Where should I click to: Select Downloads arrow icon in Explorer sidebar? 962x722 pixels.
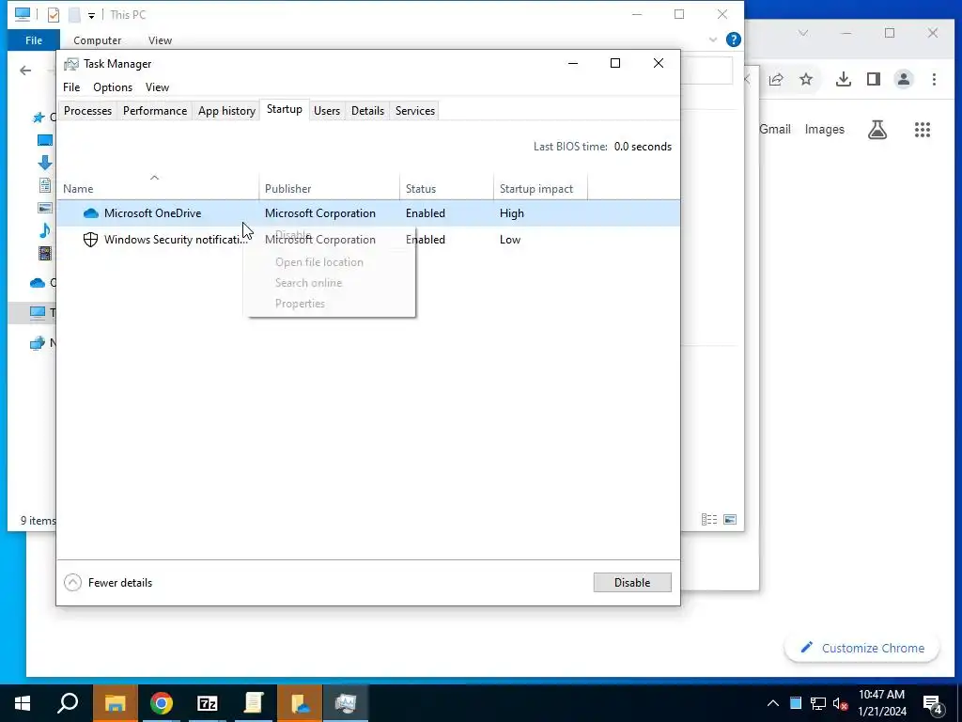coord(45,163)
